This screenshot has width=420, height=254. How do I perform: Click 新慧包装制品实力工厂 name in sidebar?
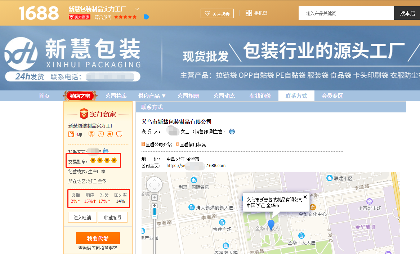point(91,126)
